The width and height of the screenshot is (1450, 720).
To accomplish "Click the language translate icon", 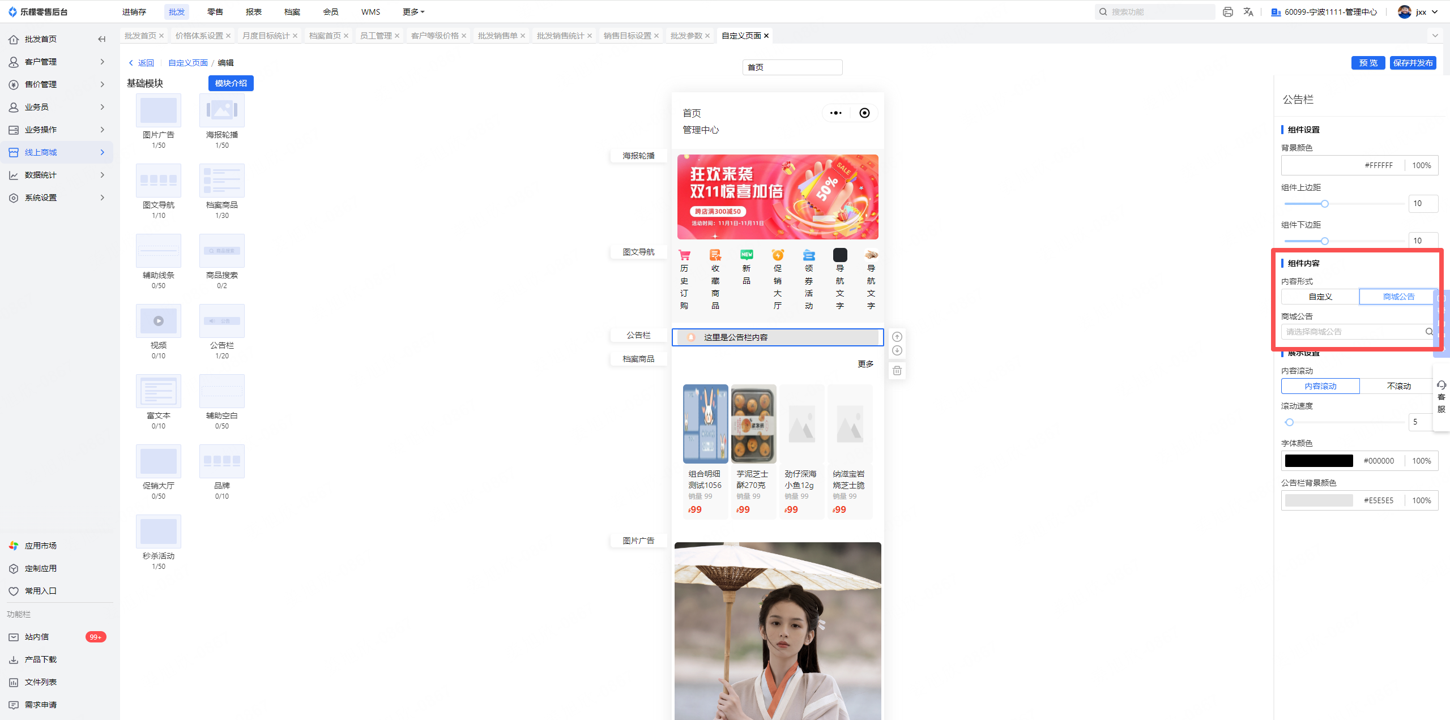I will tap(1248, 12).
